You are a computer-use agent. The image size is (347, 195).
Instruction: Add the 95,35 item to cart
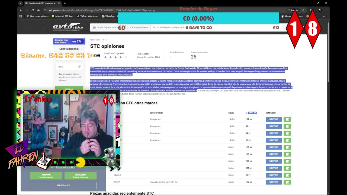pos(287,140)
